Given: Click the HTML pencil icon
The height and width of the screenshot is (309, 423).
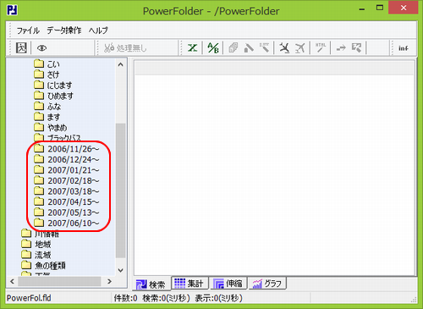Looking at the screenshot, I should coord(321,47).
